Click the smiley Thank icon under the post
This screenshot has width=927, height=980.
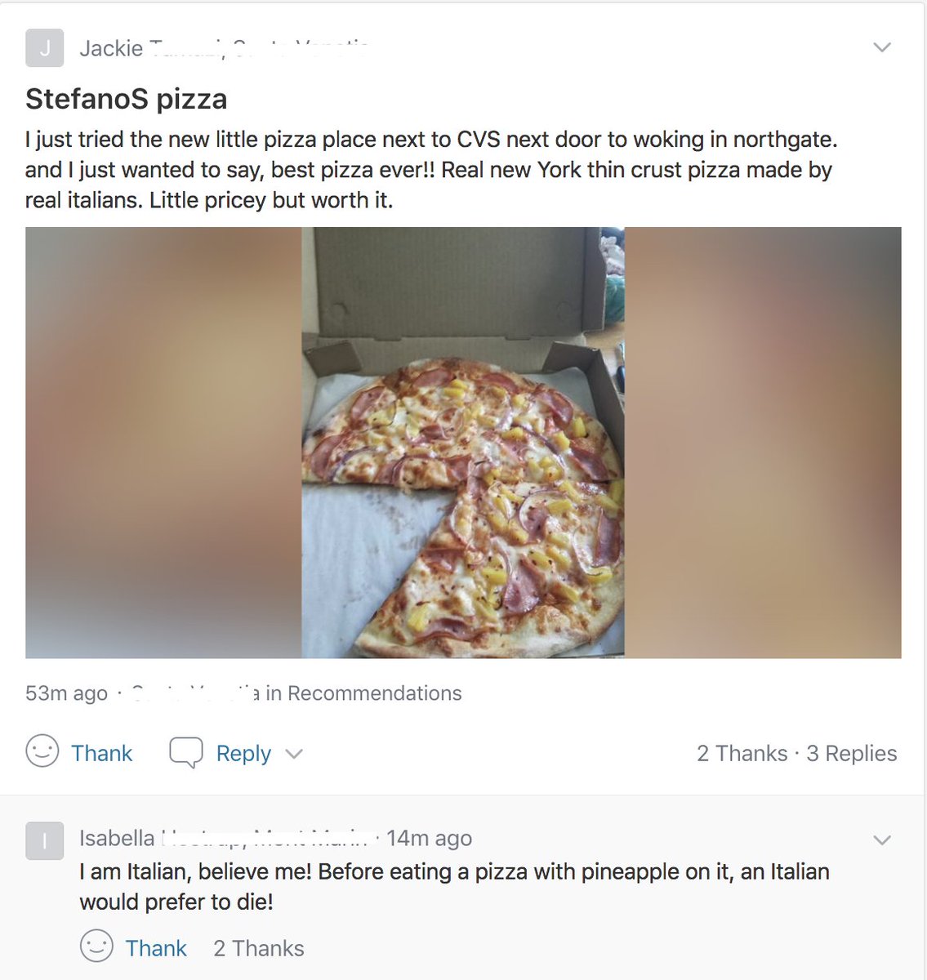[x=42, y=751]
